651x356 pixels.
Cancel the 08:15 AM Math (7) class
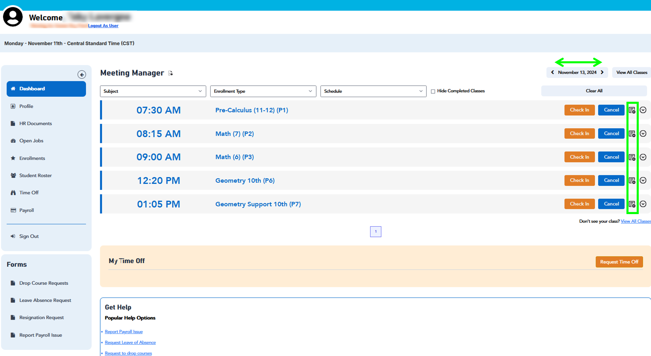611,133
